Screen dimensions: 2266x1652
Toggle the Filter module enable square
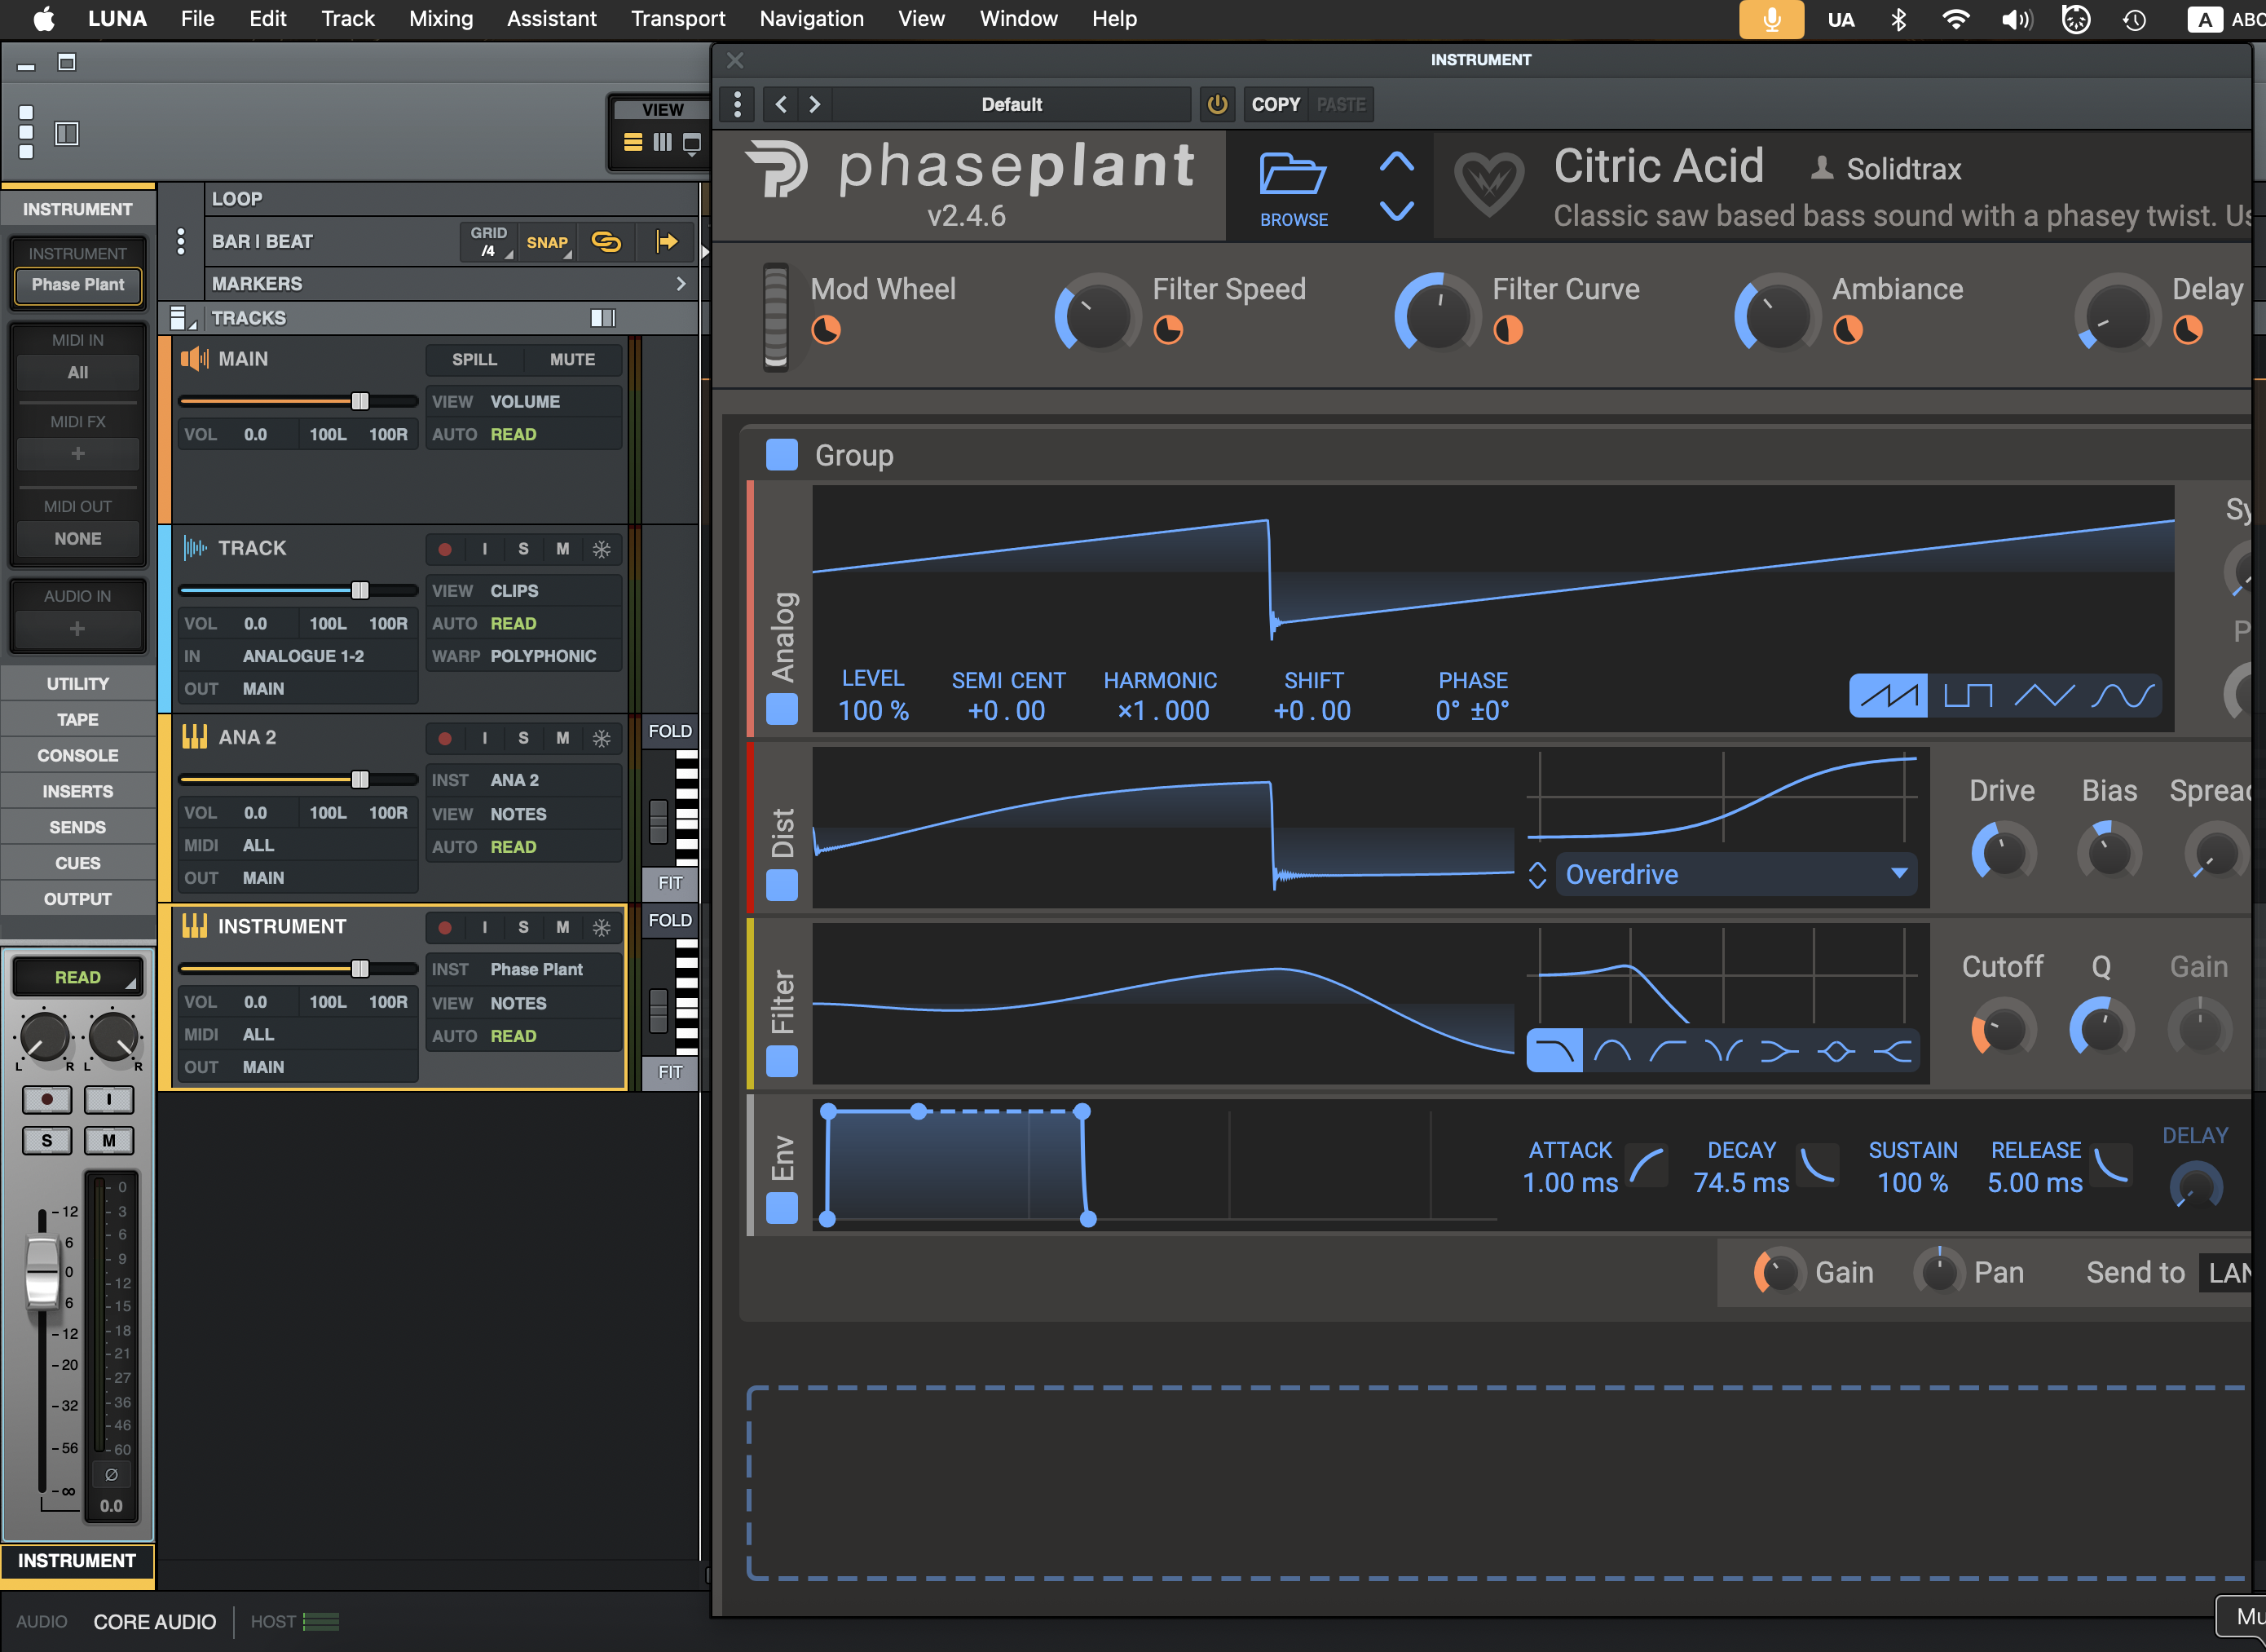coord(782,1060)
